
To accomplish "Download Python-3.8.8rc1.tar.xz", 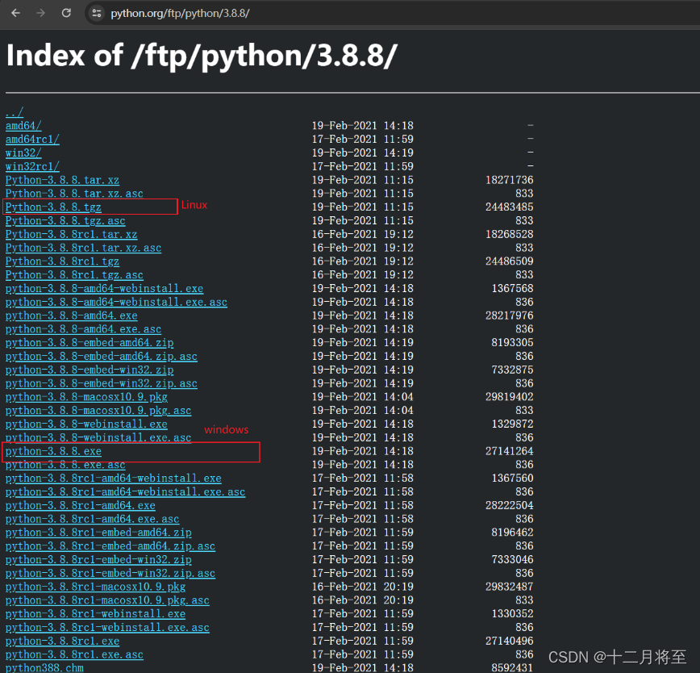I will click(x=71, y=234).
